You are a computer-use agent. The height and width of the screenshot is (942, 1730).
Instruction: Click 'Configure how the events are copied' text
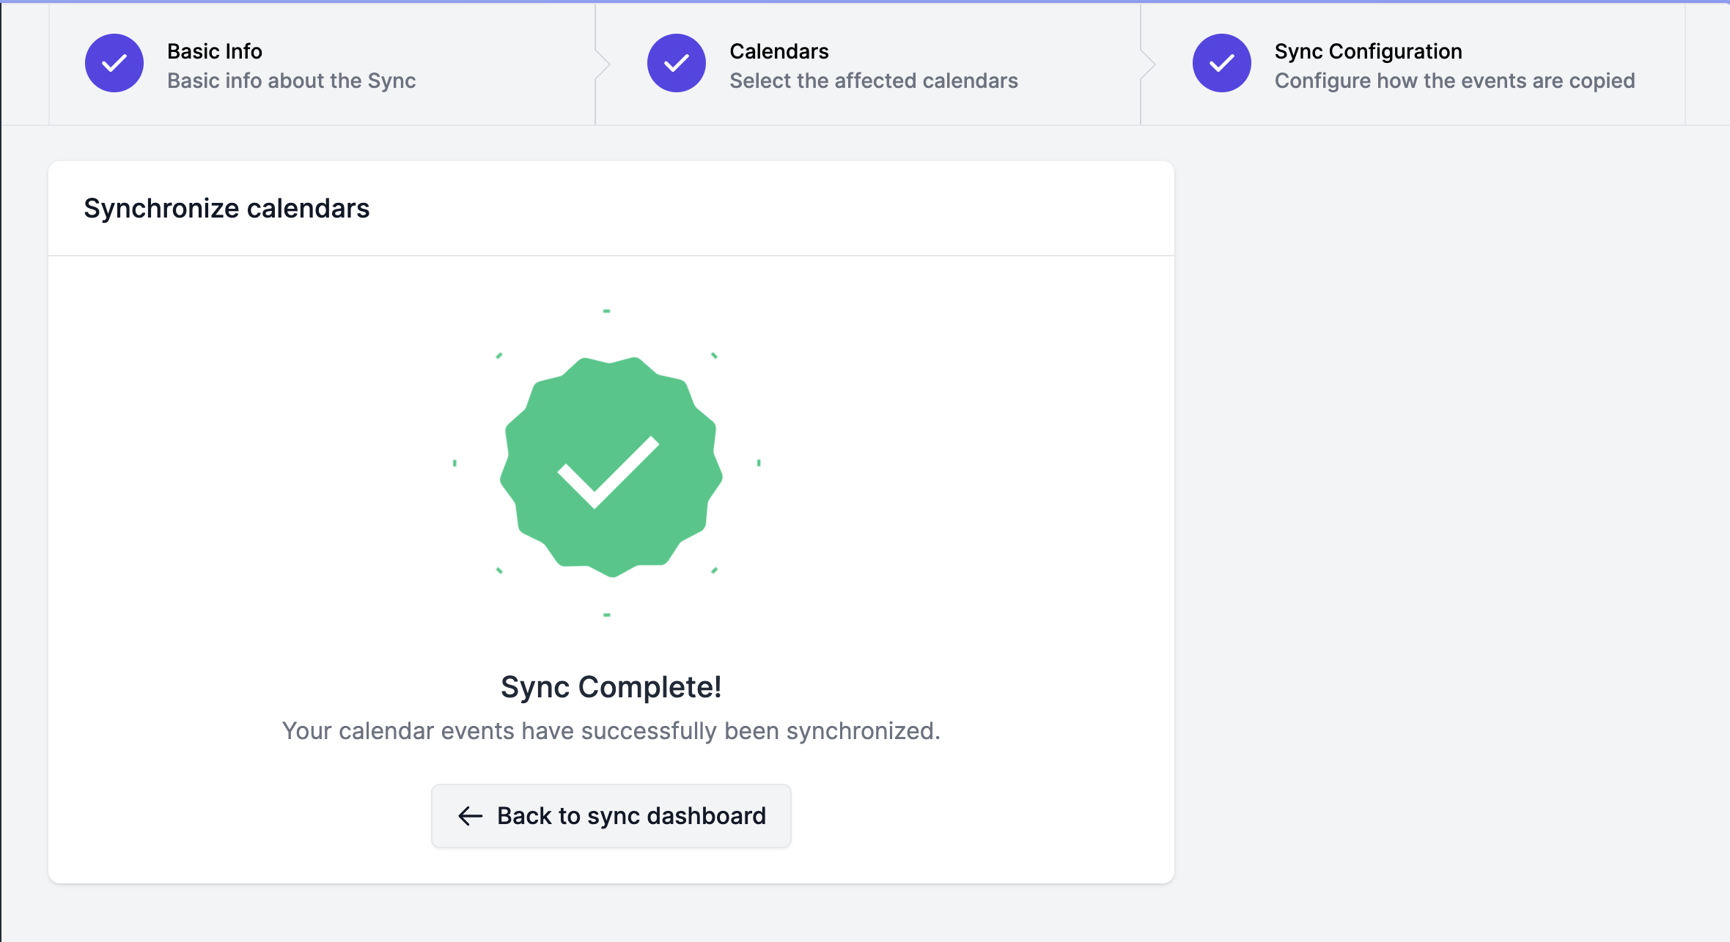(x=1454, y=81)
